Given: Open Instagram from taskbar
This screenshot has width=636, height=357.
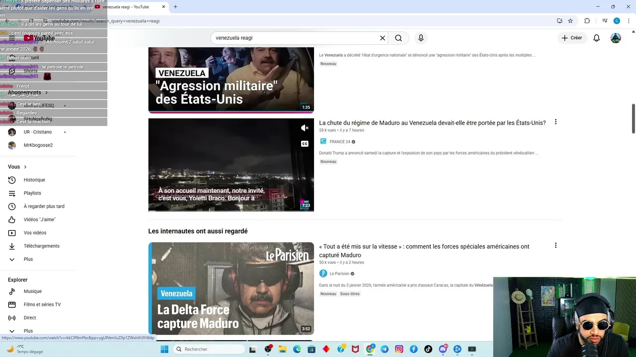Looking at the screenshot, I should click(399, 349).
